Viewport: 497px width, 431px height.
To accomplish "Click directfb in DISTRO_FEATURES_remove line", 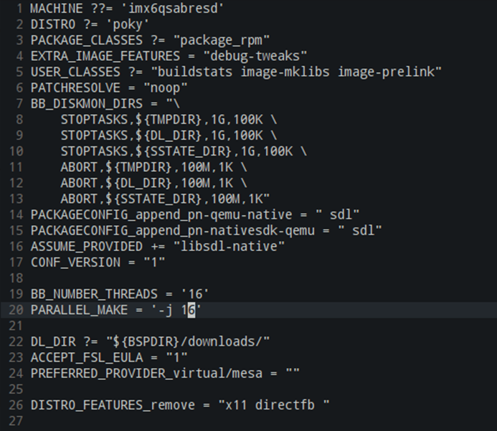I will pyautogui.click(x=285, y=405).
